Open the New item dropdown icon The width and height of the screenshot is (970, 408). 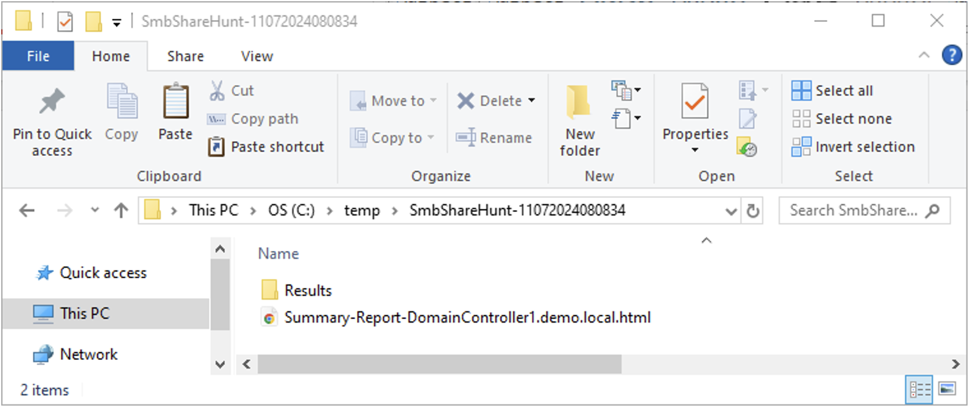click(x=626, y=90)
